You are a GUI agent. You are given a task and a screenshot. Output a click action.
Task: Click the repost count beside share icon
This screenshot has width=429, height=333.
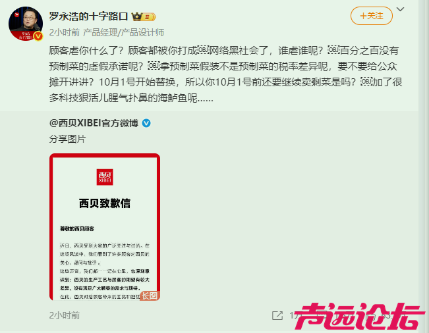[x=295, y=315]
